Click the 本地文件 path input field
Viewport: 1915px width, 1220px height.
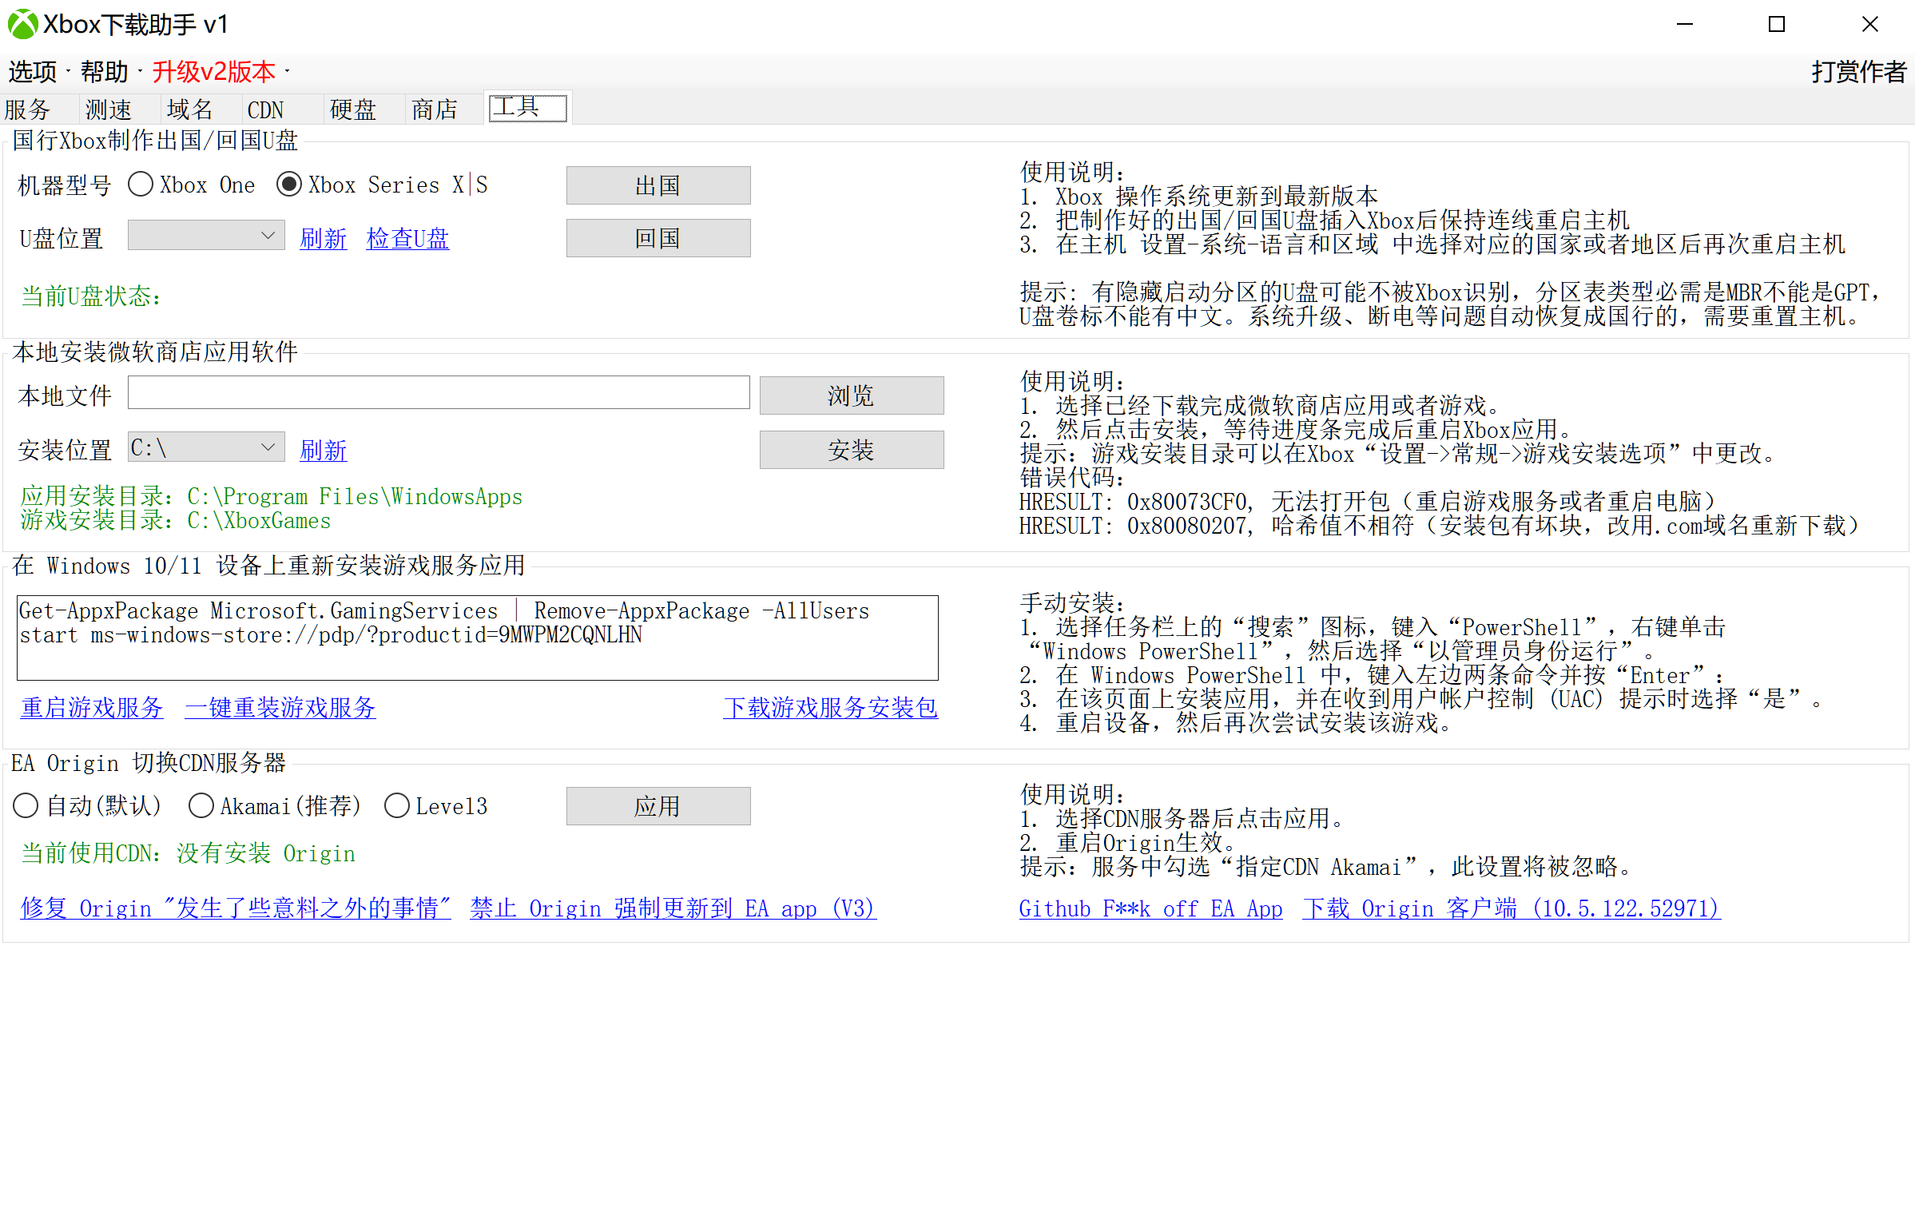[x=439, y=392]
